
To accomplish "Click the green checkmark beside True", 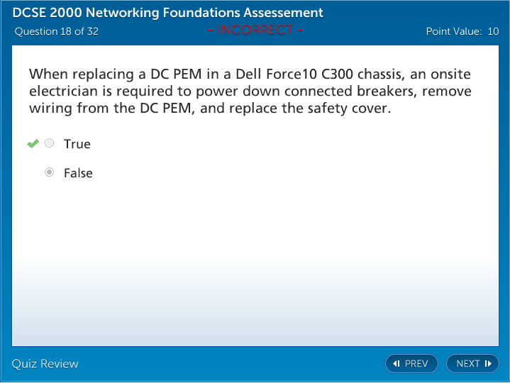I will (x=33, y=144).
